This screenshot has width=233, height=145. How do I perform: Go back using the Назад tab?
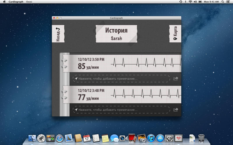point(58,34)
